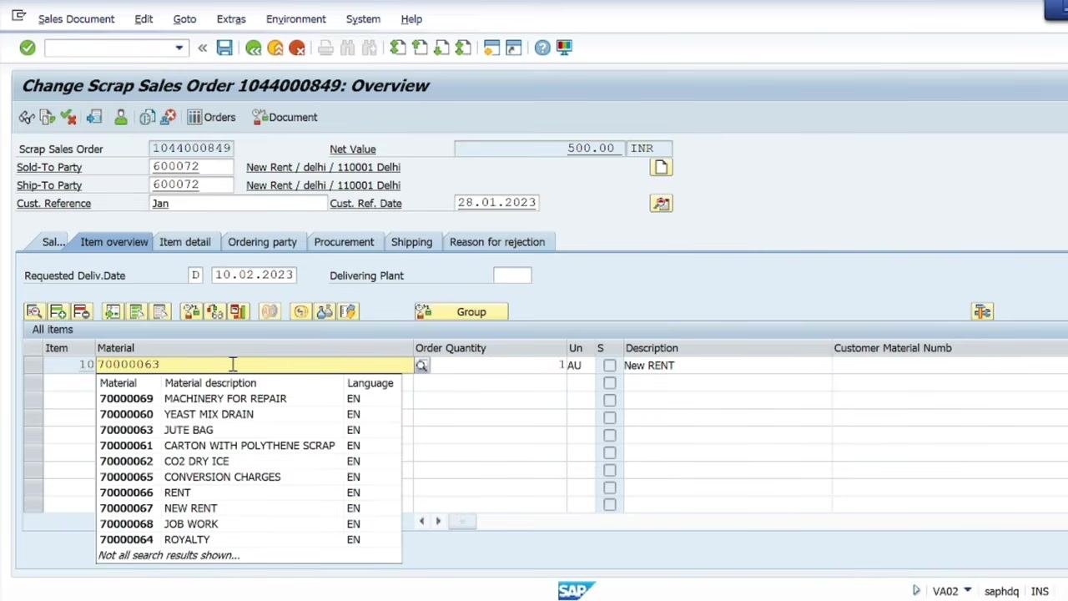
Task: Select ROYALTY material 70000064 in list
Action: pos(249,539)
